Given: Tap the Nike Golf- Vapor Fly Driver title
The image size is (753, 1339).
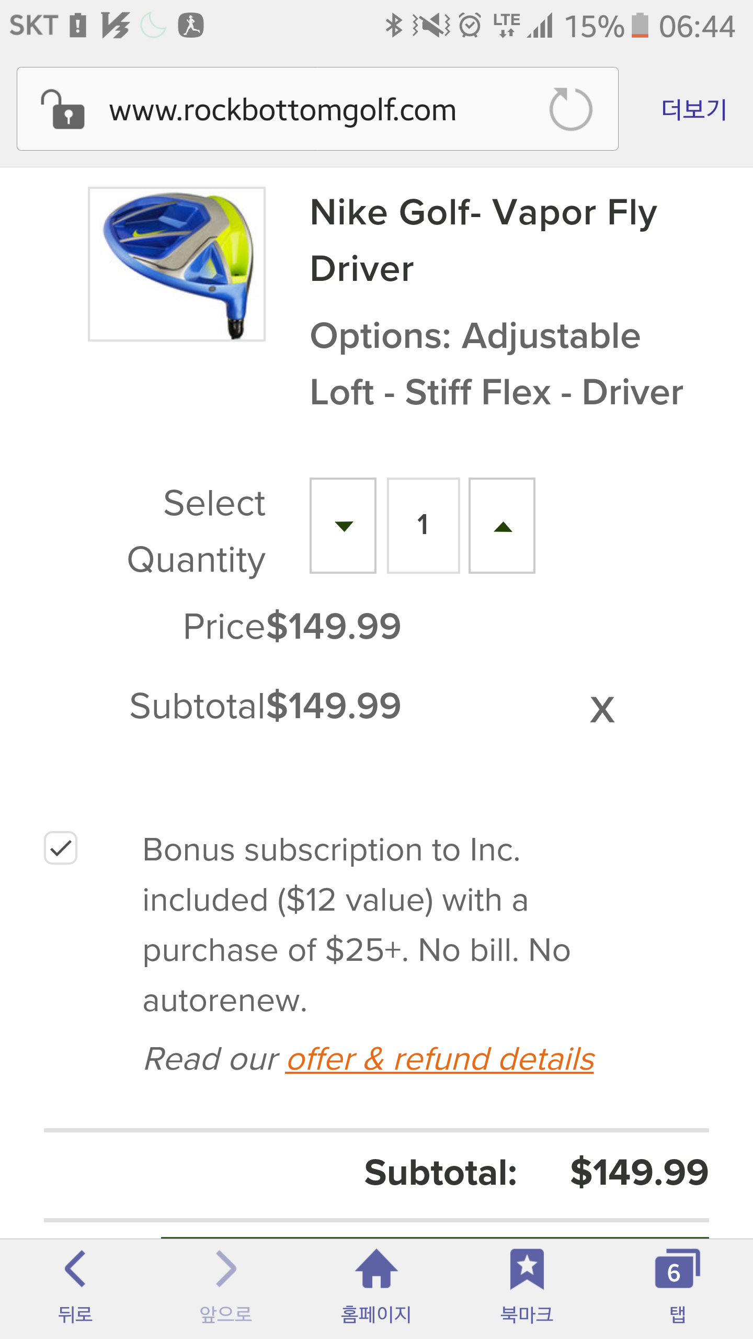Looking at the screenshot, I should click(x=483, y=240).
